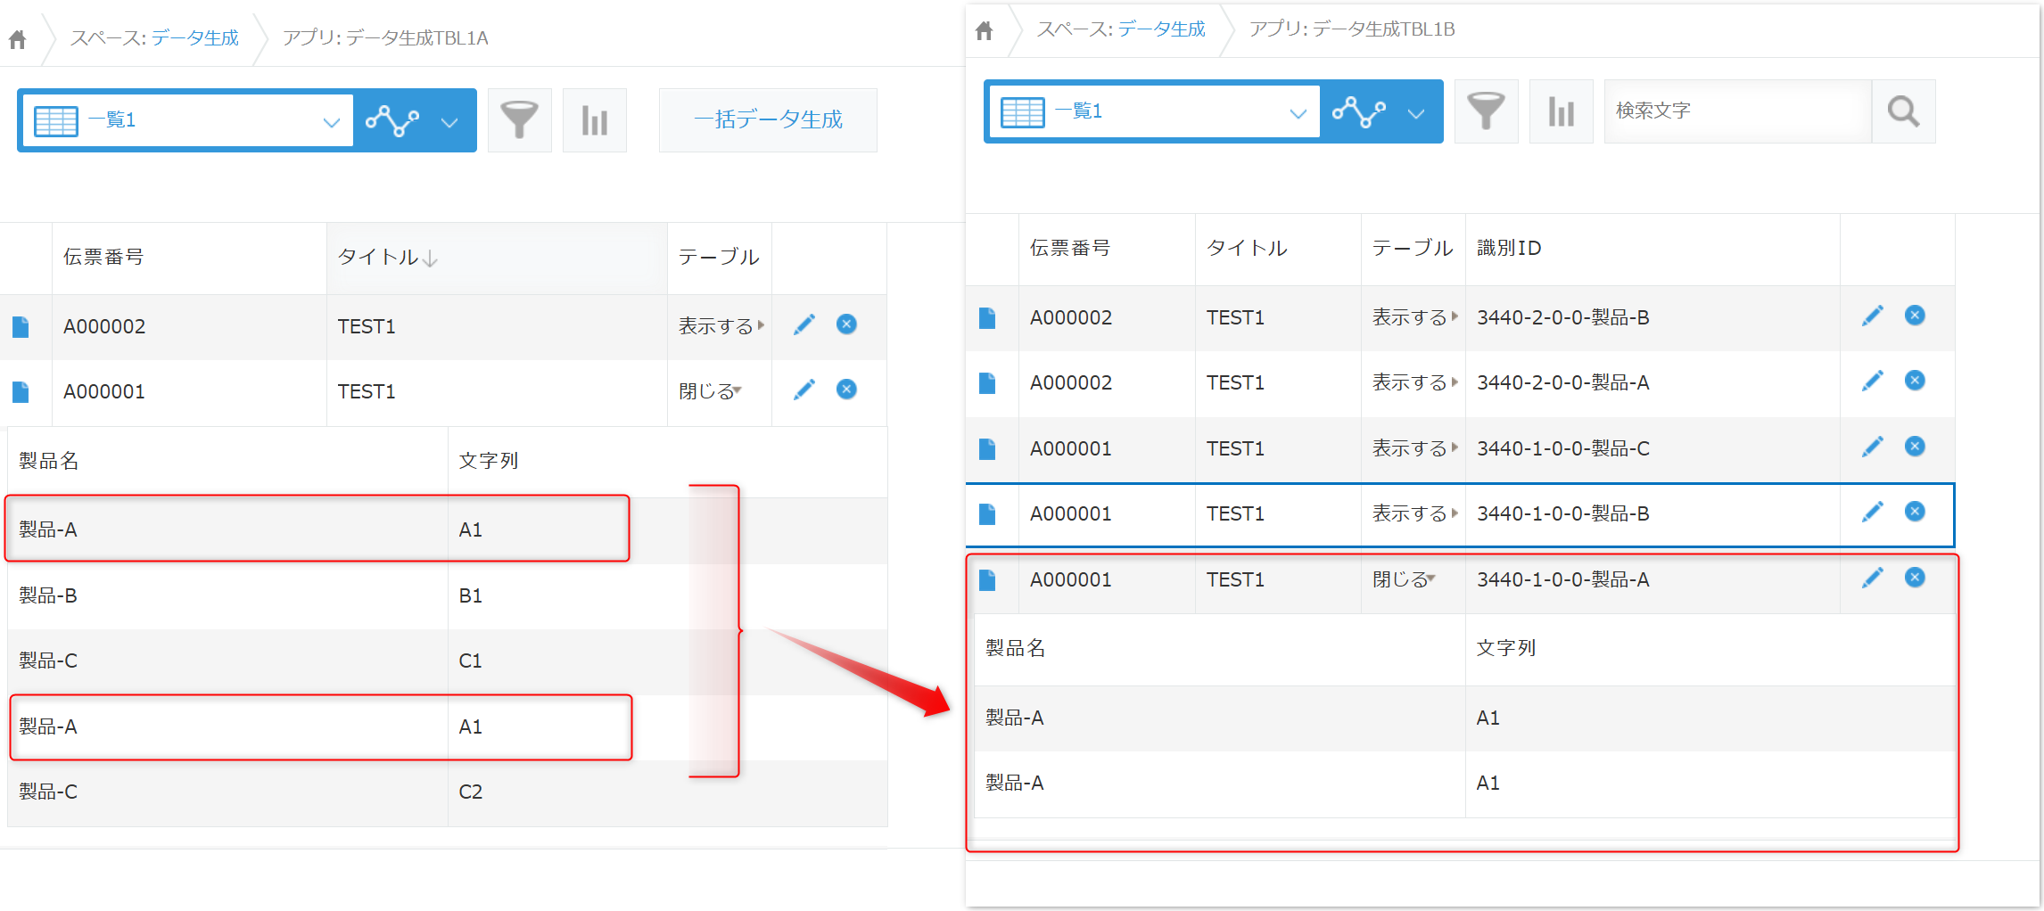Open details of record 3440-1-0-0-製品-C
The image size is (2044, 911).
(987, 449)
